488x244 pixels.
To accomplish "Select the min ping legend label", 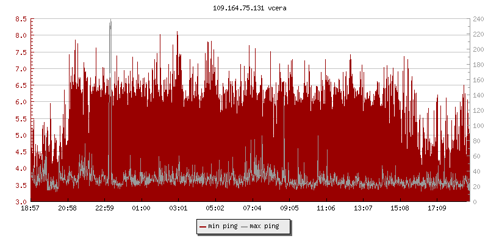I will point(222,226).
